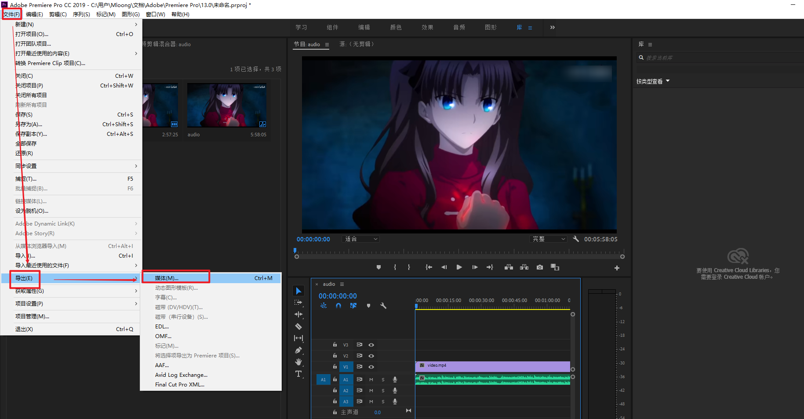
Task: Select the Type (T) tool
Action: [x=298, y=374]
